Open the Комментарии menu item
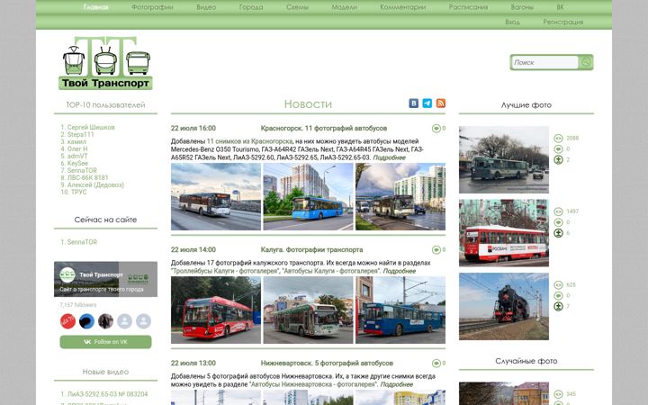Viewport: 648px width, 405px height. [403, 7]
